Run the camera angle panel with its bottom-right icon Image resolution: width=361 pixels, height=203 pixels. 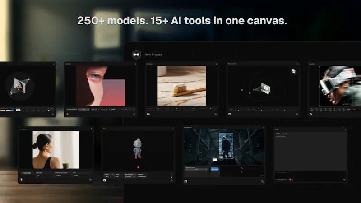point(297,114)
